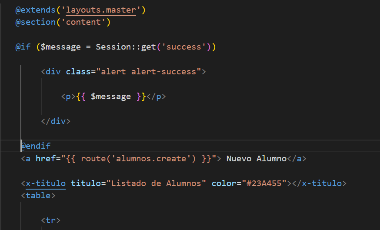Viewport: 380px width, 230px height.
Task: Click the href attribute on anchor
Action: 46,159
